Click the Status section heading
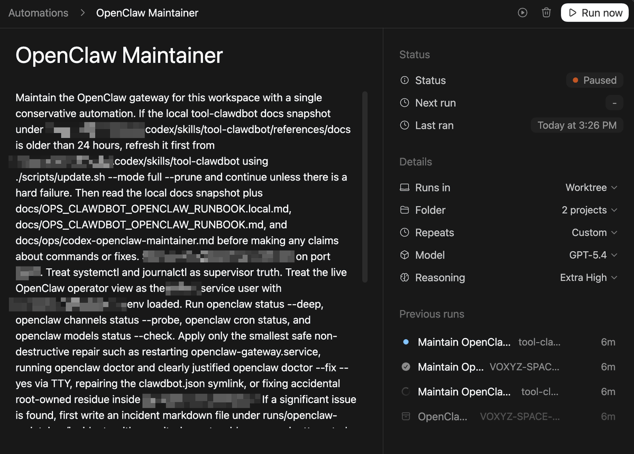The image size is (634, 454). 415,55
